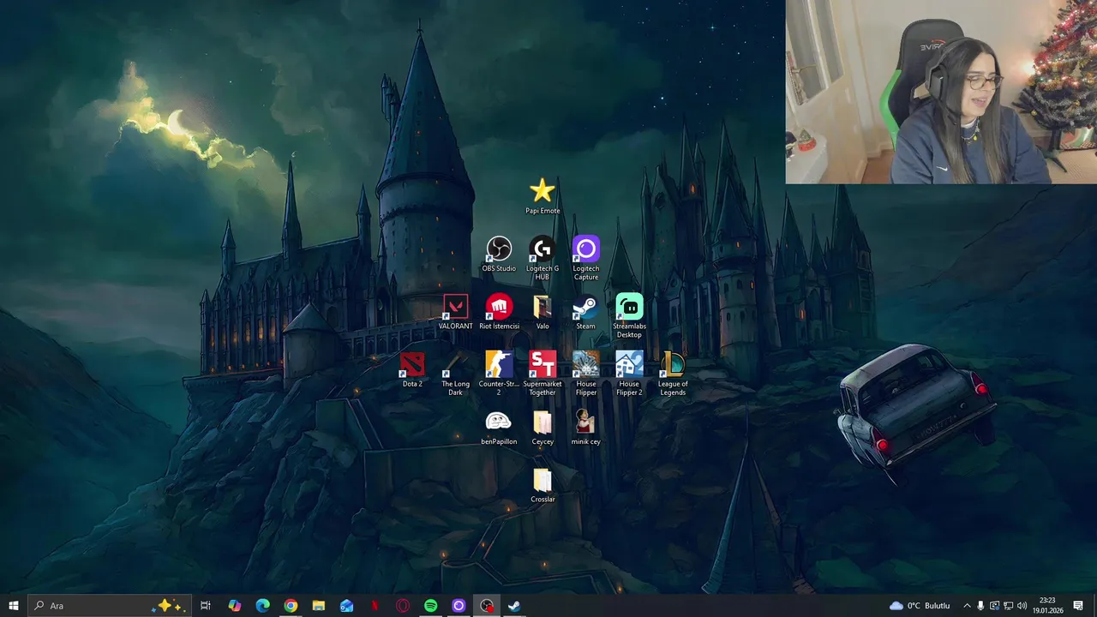Launch OBS Studio from the desktop

tap(499, 255)
